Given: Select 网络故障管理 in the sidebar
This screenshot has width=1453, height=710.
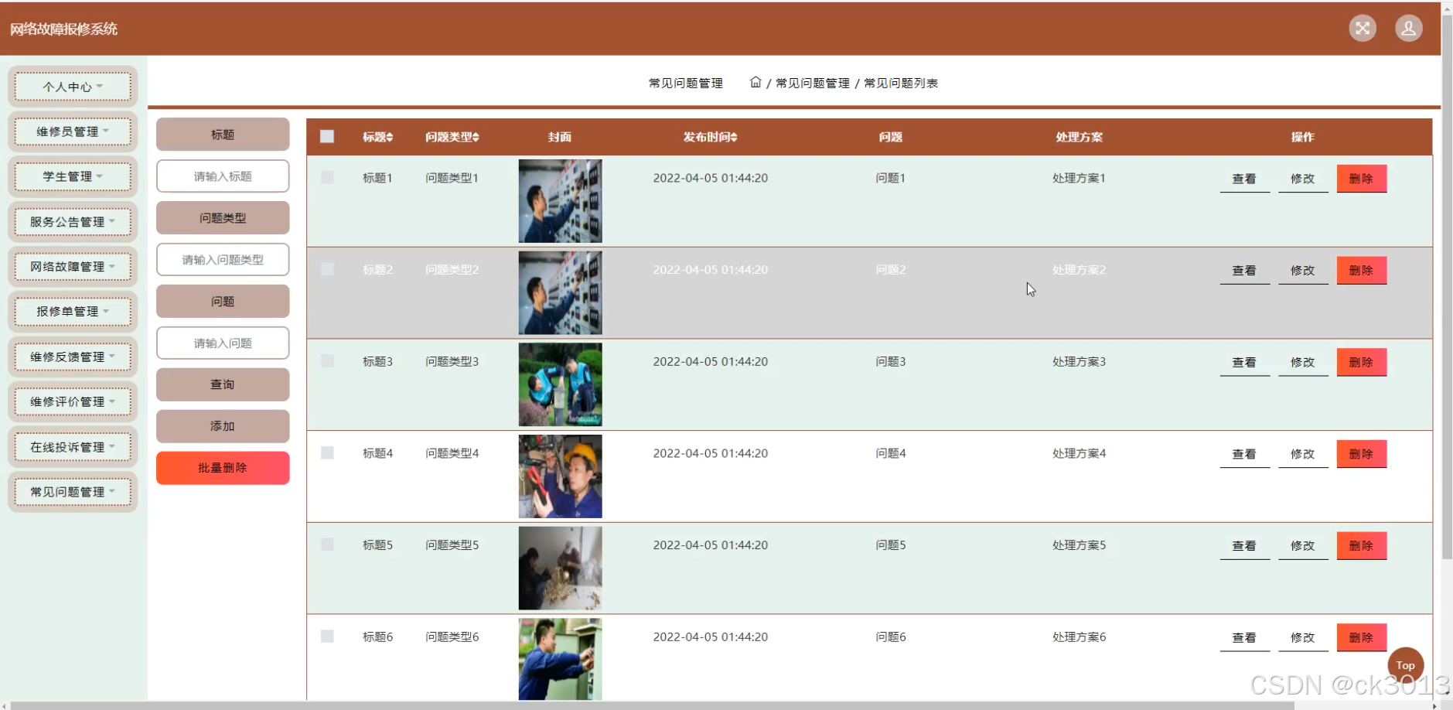Looking at the screenshot, I should pos(72,266).
